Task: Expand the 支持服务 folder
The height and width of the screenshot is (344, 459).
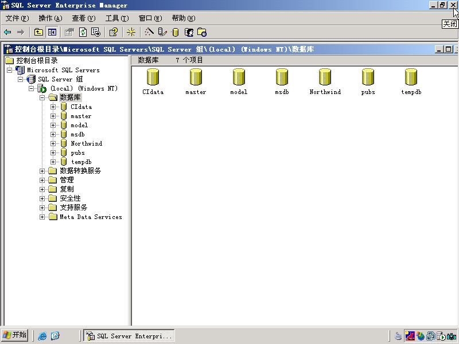Action: tap(42, 208)
